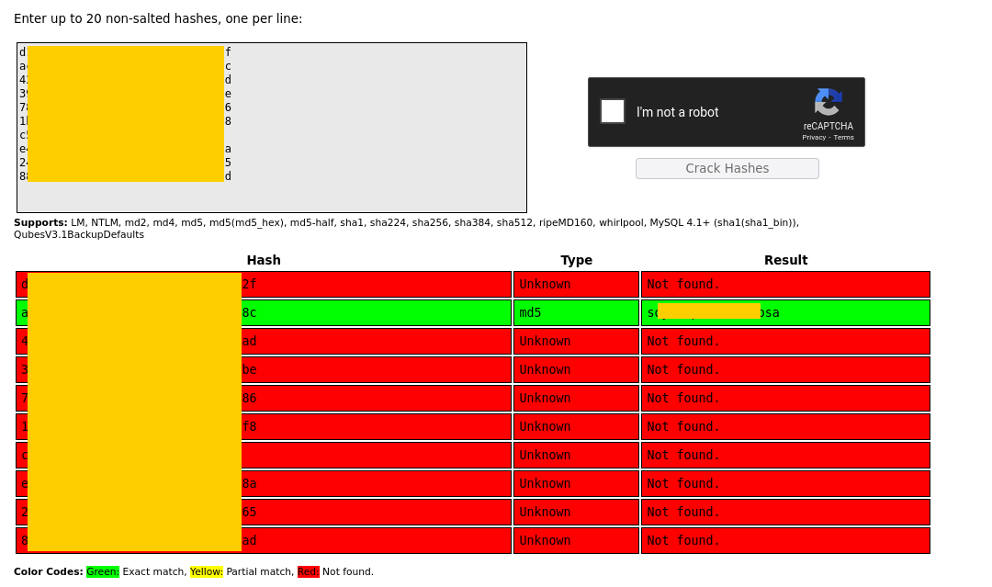The height and width of the screenshot is (587, 992).
Task: Click the Yellow partial match swatch in legend
Action: click(207, 572)
